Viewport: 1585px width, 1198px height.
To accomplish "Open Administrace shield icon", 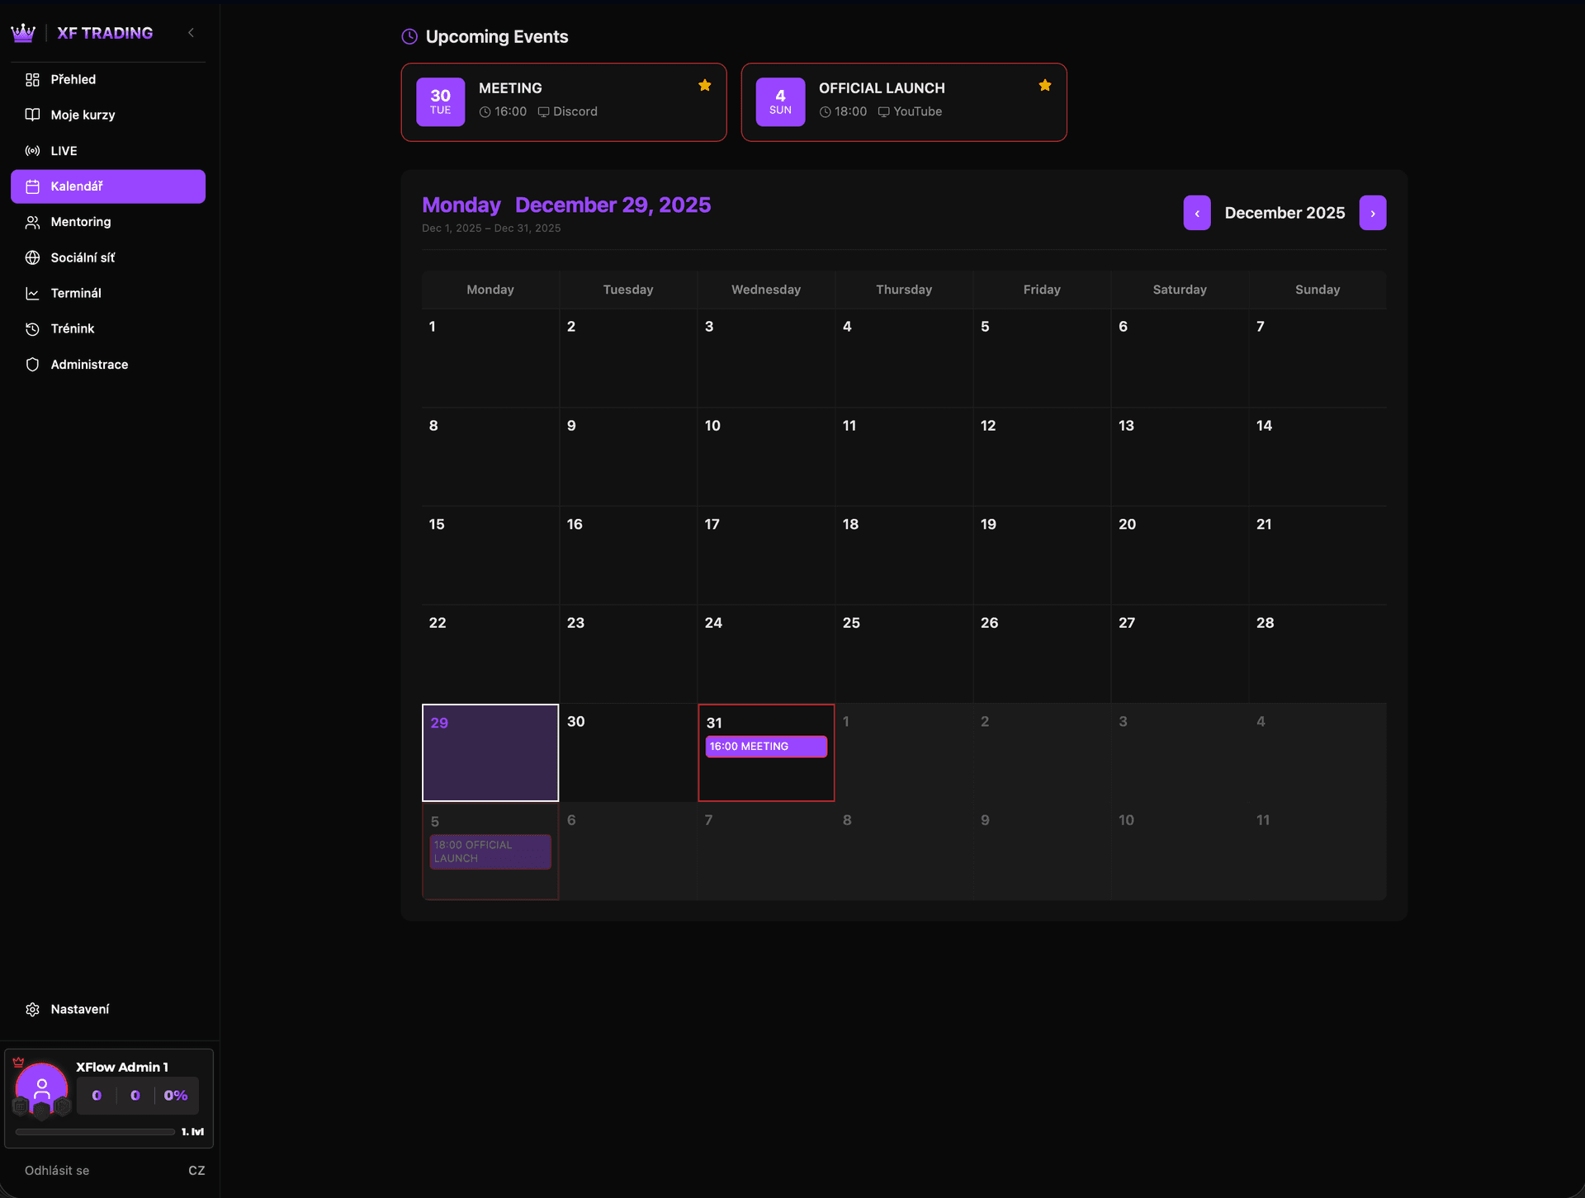I will point(32,365).
